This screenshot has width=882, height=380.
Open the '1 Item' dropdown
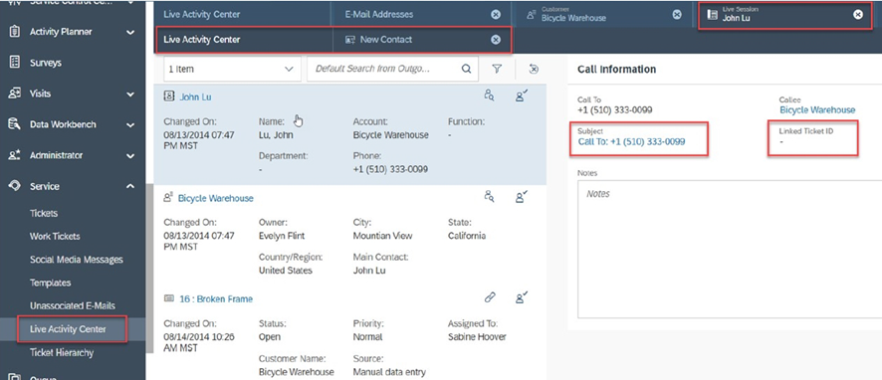[231, 69]
